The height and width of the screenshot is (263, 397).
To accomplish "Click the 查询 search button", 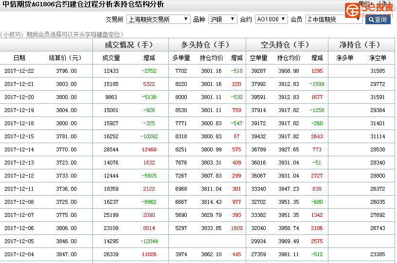I will click(x=378, y=19).
